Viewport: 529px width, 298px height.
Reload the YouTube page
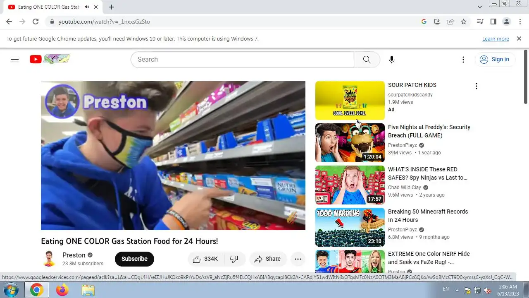pos(36,22)
